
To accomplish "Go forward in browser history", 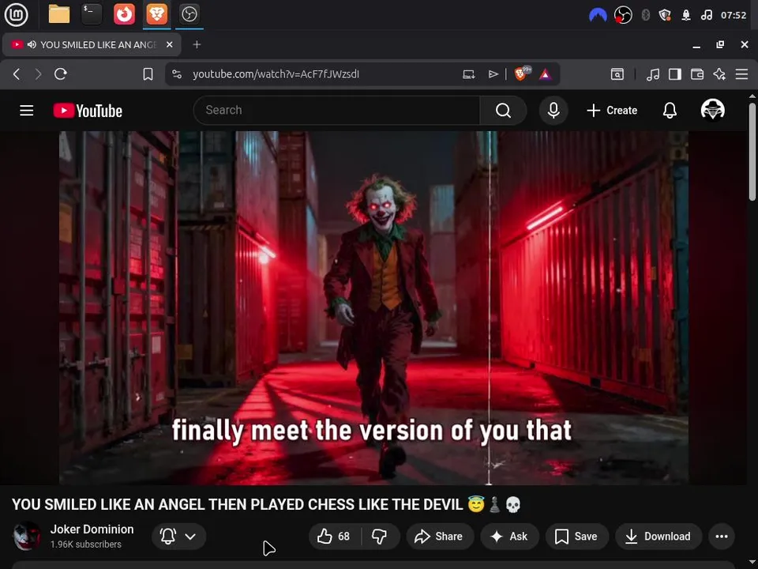I will (x=38, y=74).
